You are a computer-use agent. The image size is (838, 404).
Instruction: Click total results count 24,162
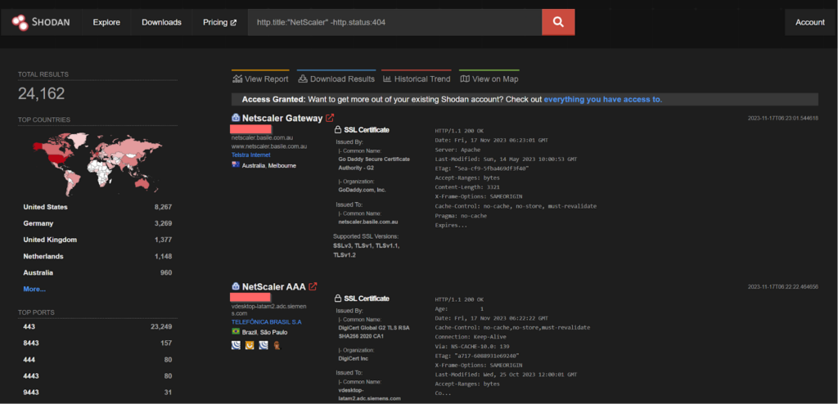coord(41,94)
